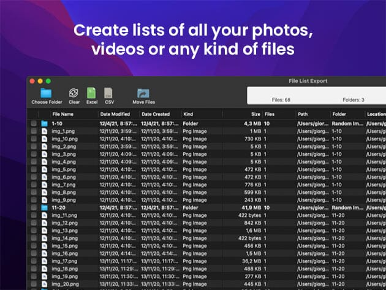Screen dimensions: 386x290
Task: Click the green full-screen window button
Action: 48,81
